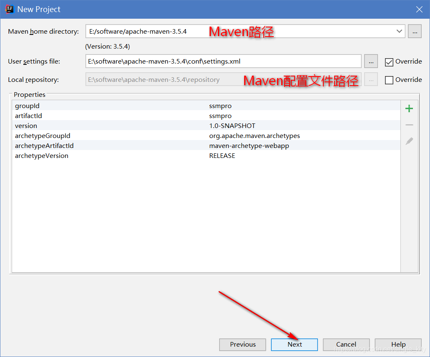The height and width of the screenshot is (357, 430).
Task: Toggle Override for User settings file
Action: (x=389, y=62)
